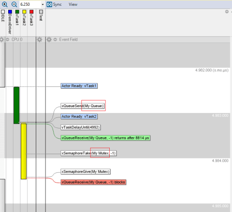Open the zoom level dropdown arrow
The height and width of the screenshot is (212, 232).
tap(43, 4)
